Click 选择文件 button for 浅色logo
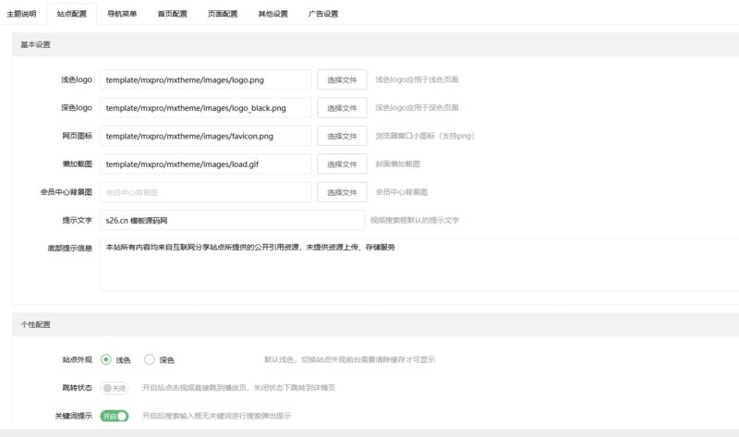The height and width of the screenshot is (437, 739). (342, 80)
